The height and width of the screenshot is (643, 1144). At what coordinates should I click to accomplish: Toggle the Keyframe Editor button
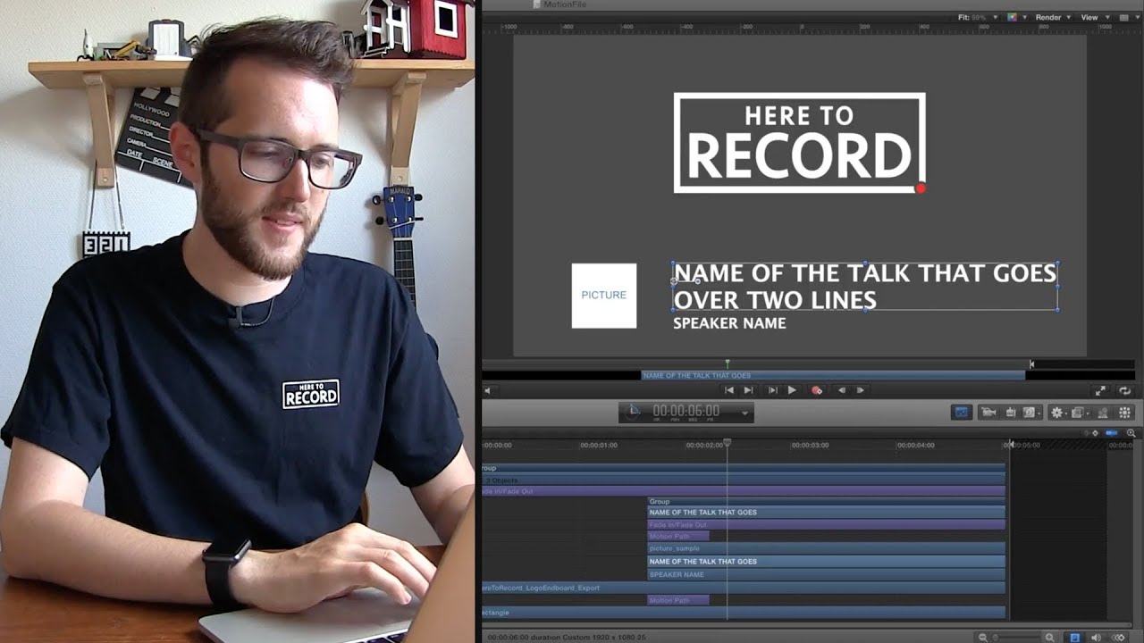[1118, 637]
